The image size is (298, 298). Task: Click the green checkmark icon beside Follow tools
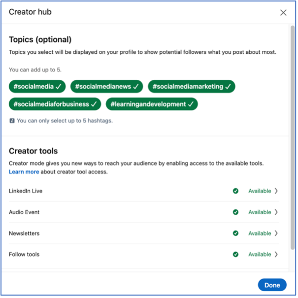coord(235,254)
